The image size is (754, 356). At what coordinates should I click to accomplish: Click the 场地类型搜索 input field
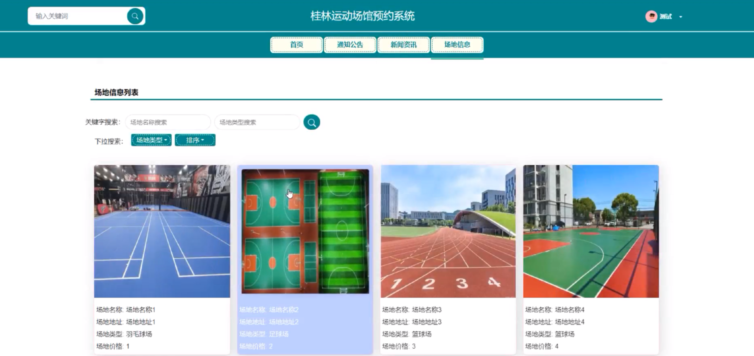(257, 122)
